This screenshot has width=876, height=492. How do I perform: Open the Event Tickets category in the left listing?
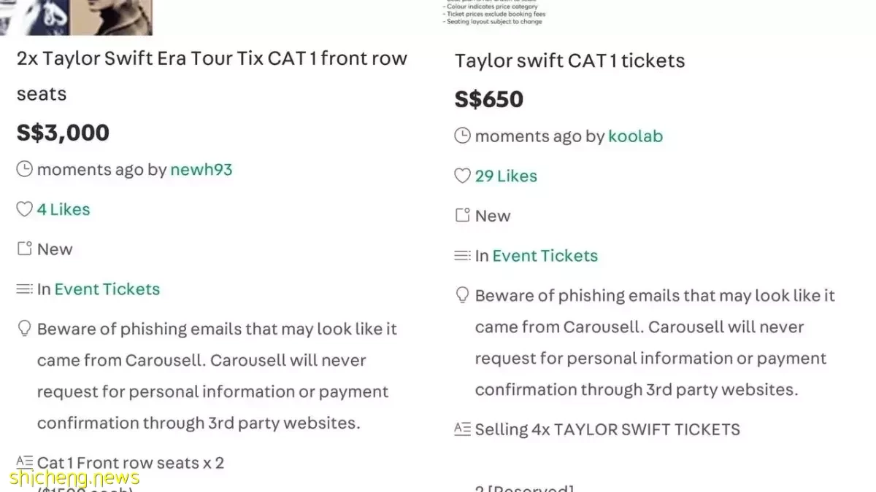click(107, 289)
